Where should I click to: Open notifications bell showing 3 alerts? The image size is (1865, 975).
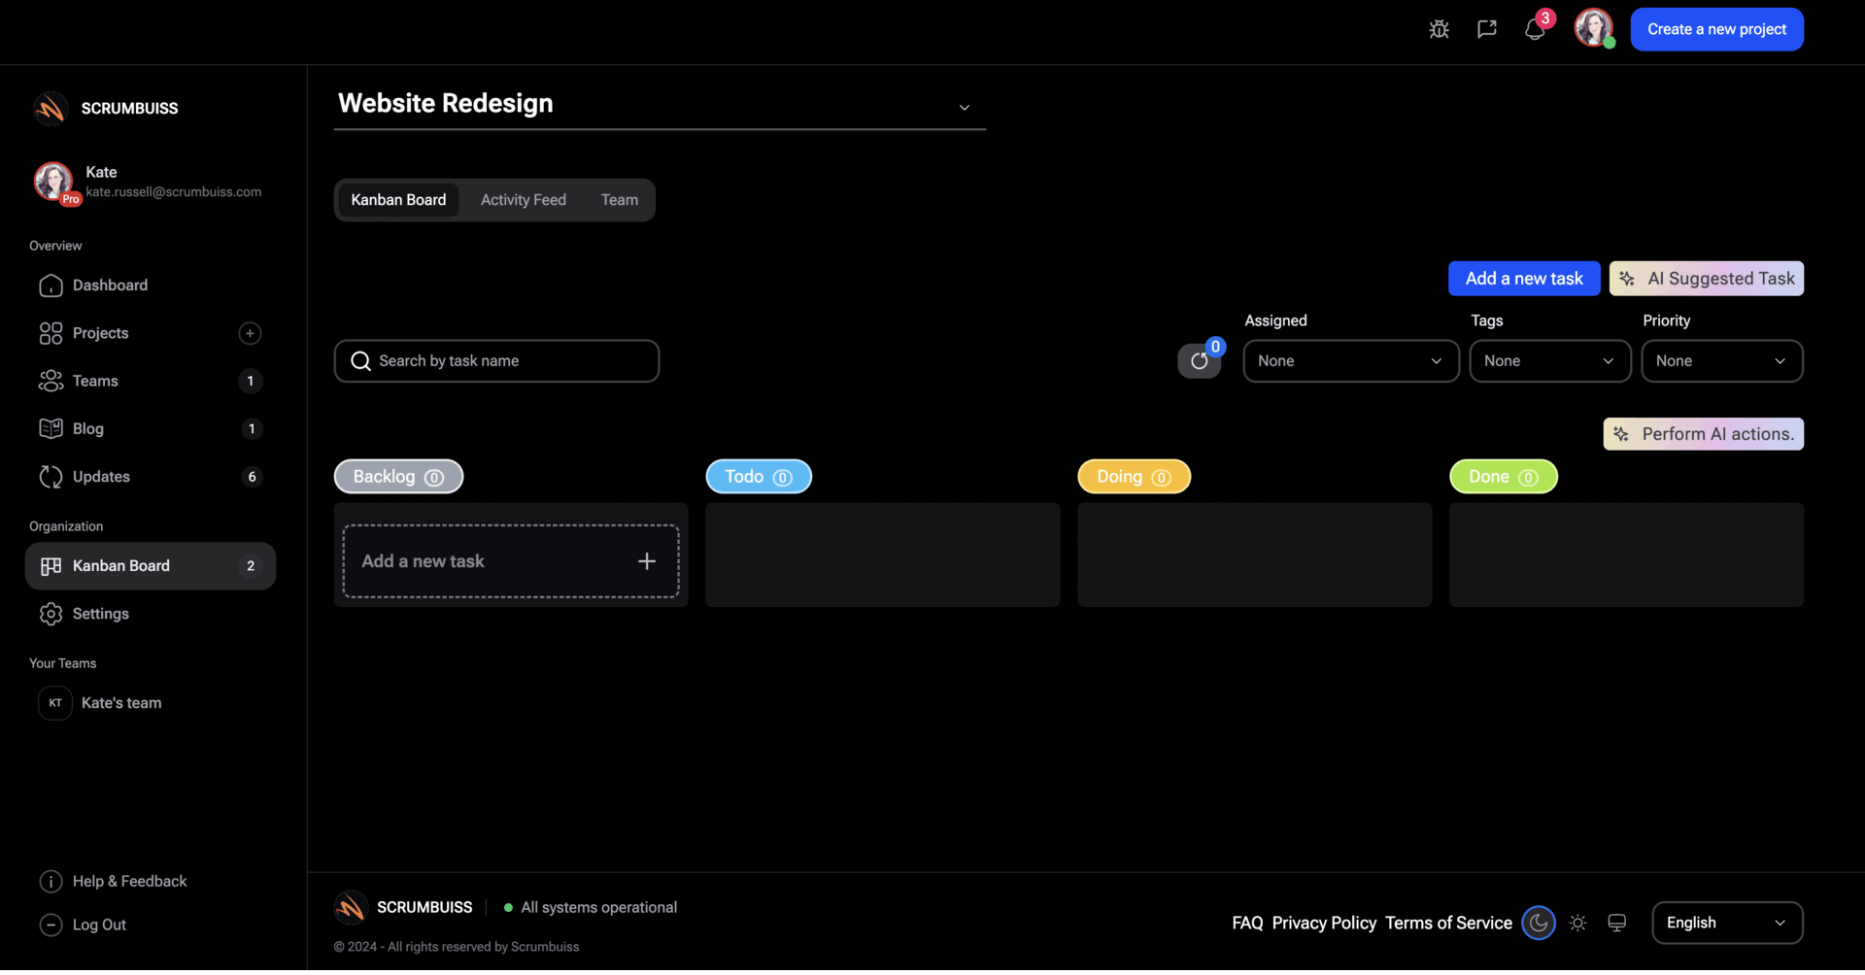[1535, 29]
